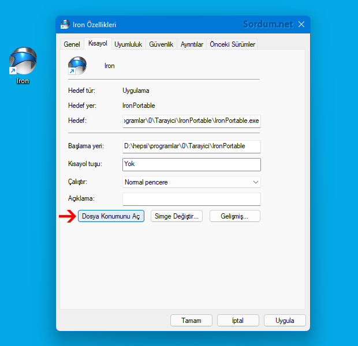
Task: Click the Hedef yer label
Action: tap(82, 106)
